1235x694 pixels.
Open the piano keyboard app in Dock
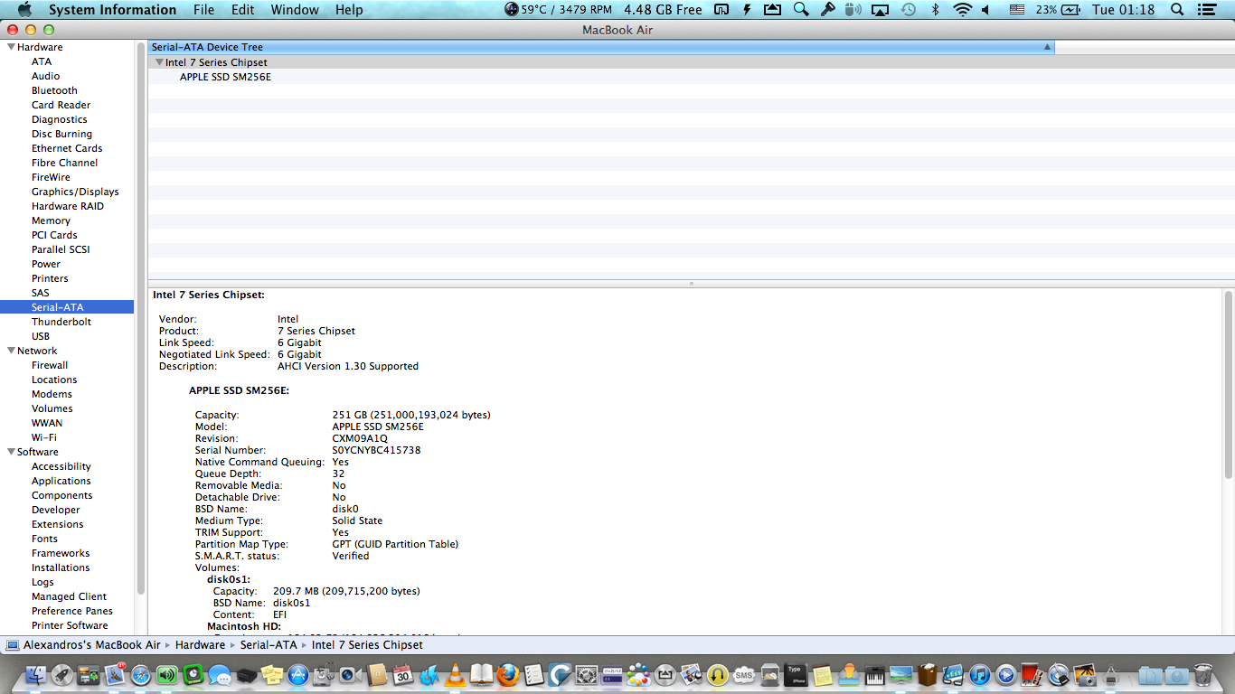(x=875, y=675)
